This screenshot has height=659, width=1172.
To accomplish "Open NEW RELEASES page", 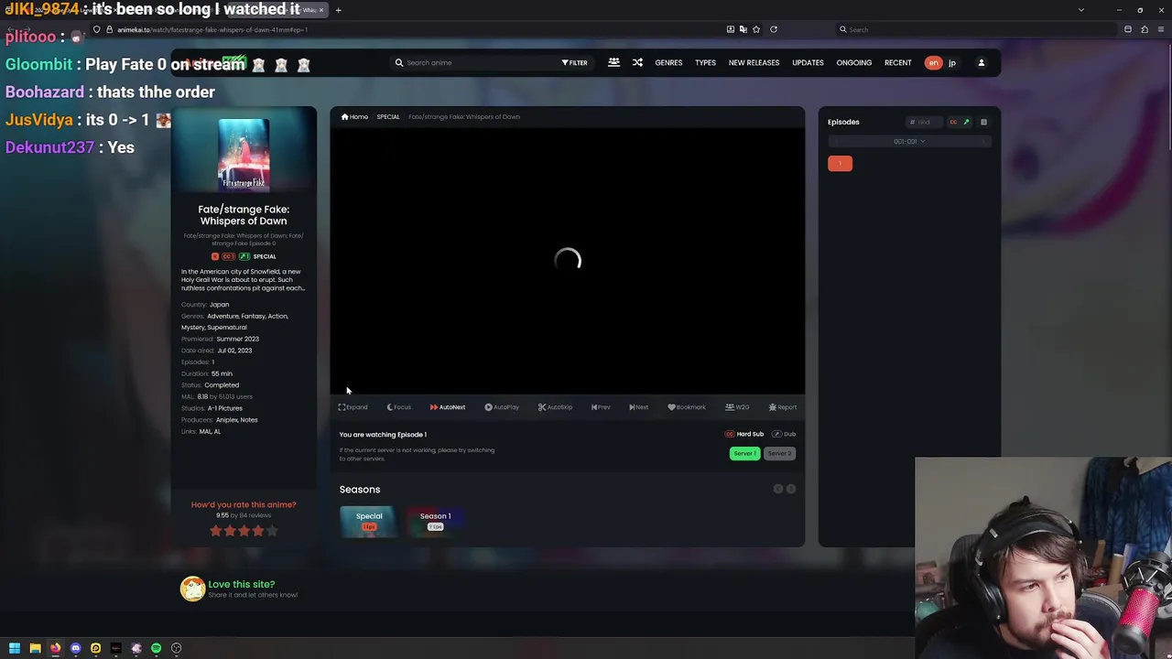I will [x=754, y=62].
